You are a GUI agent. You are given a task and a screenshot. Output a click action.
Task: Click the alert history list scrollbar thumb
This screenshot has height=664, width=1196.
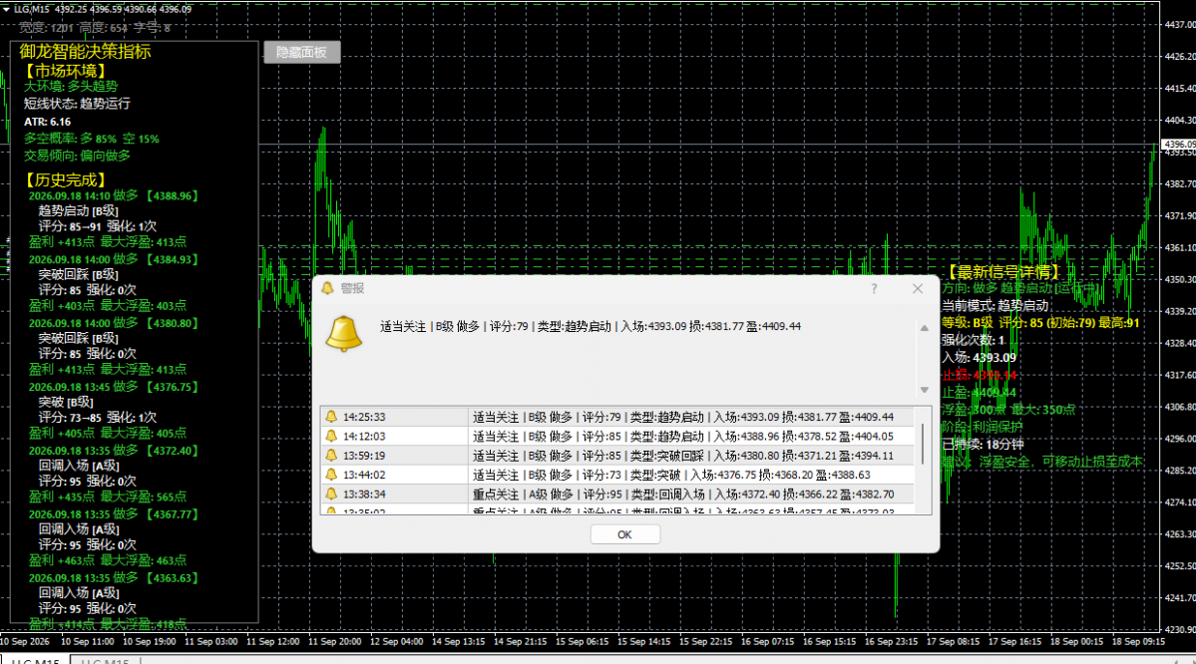click(923, 445)
